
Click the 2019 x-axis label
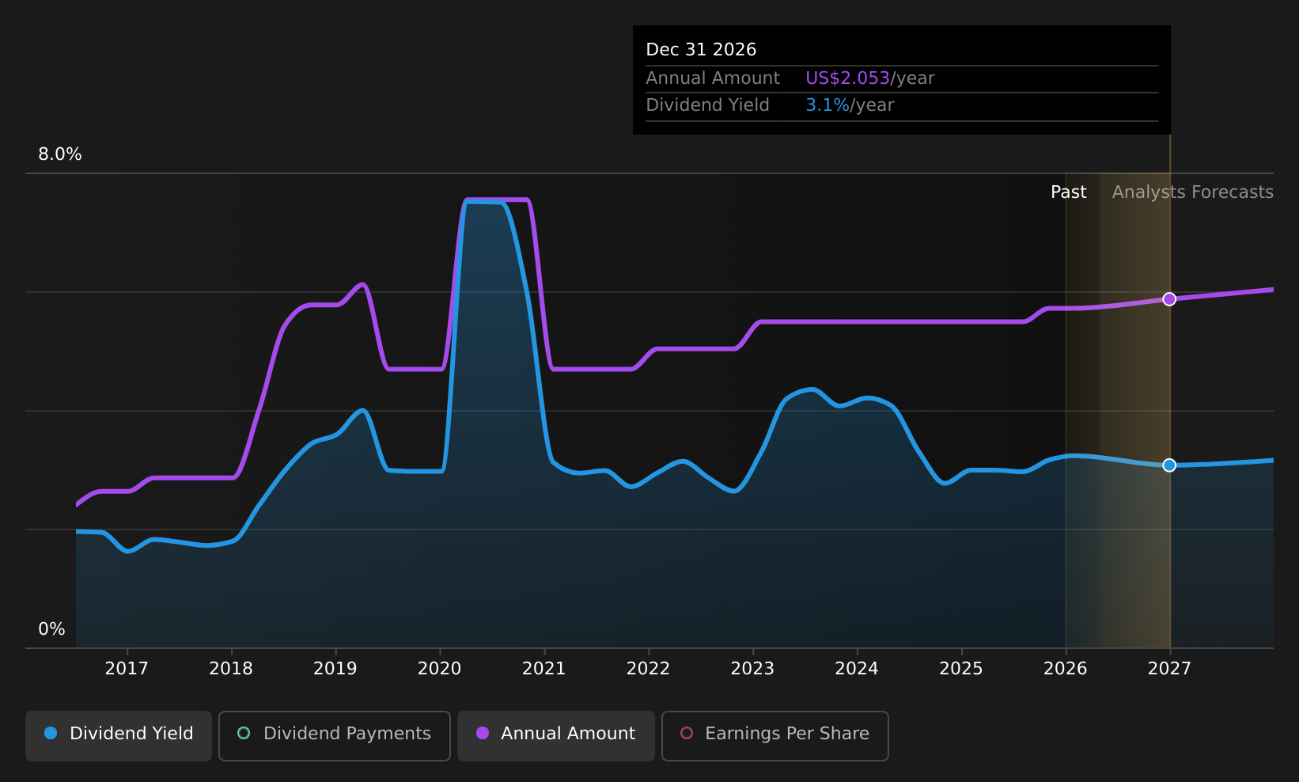[335, 669]
